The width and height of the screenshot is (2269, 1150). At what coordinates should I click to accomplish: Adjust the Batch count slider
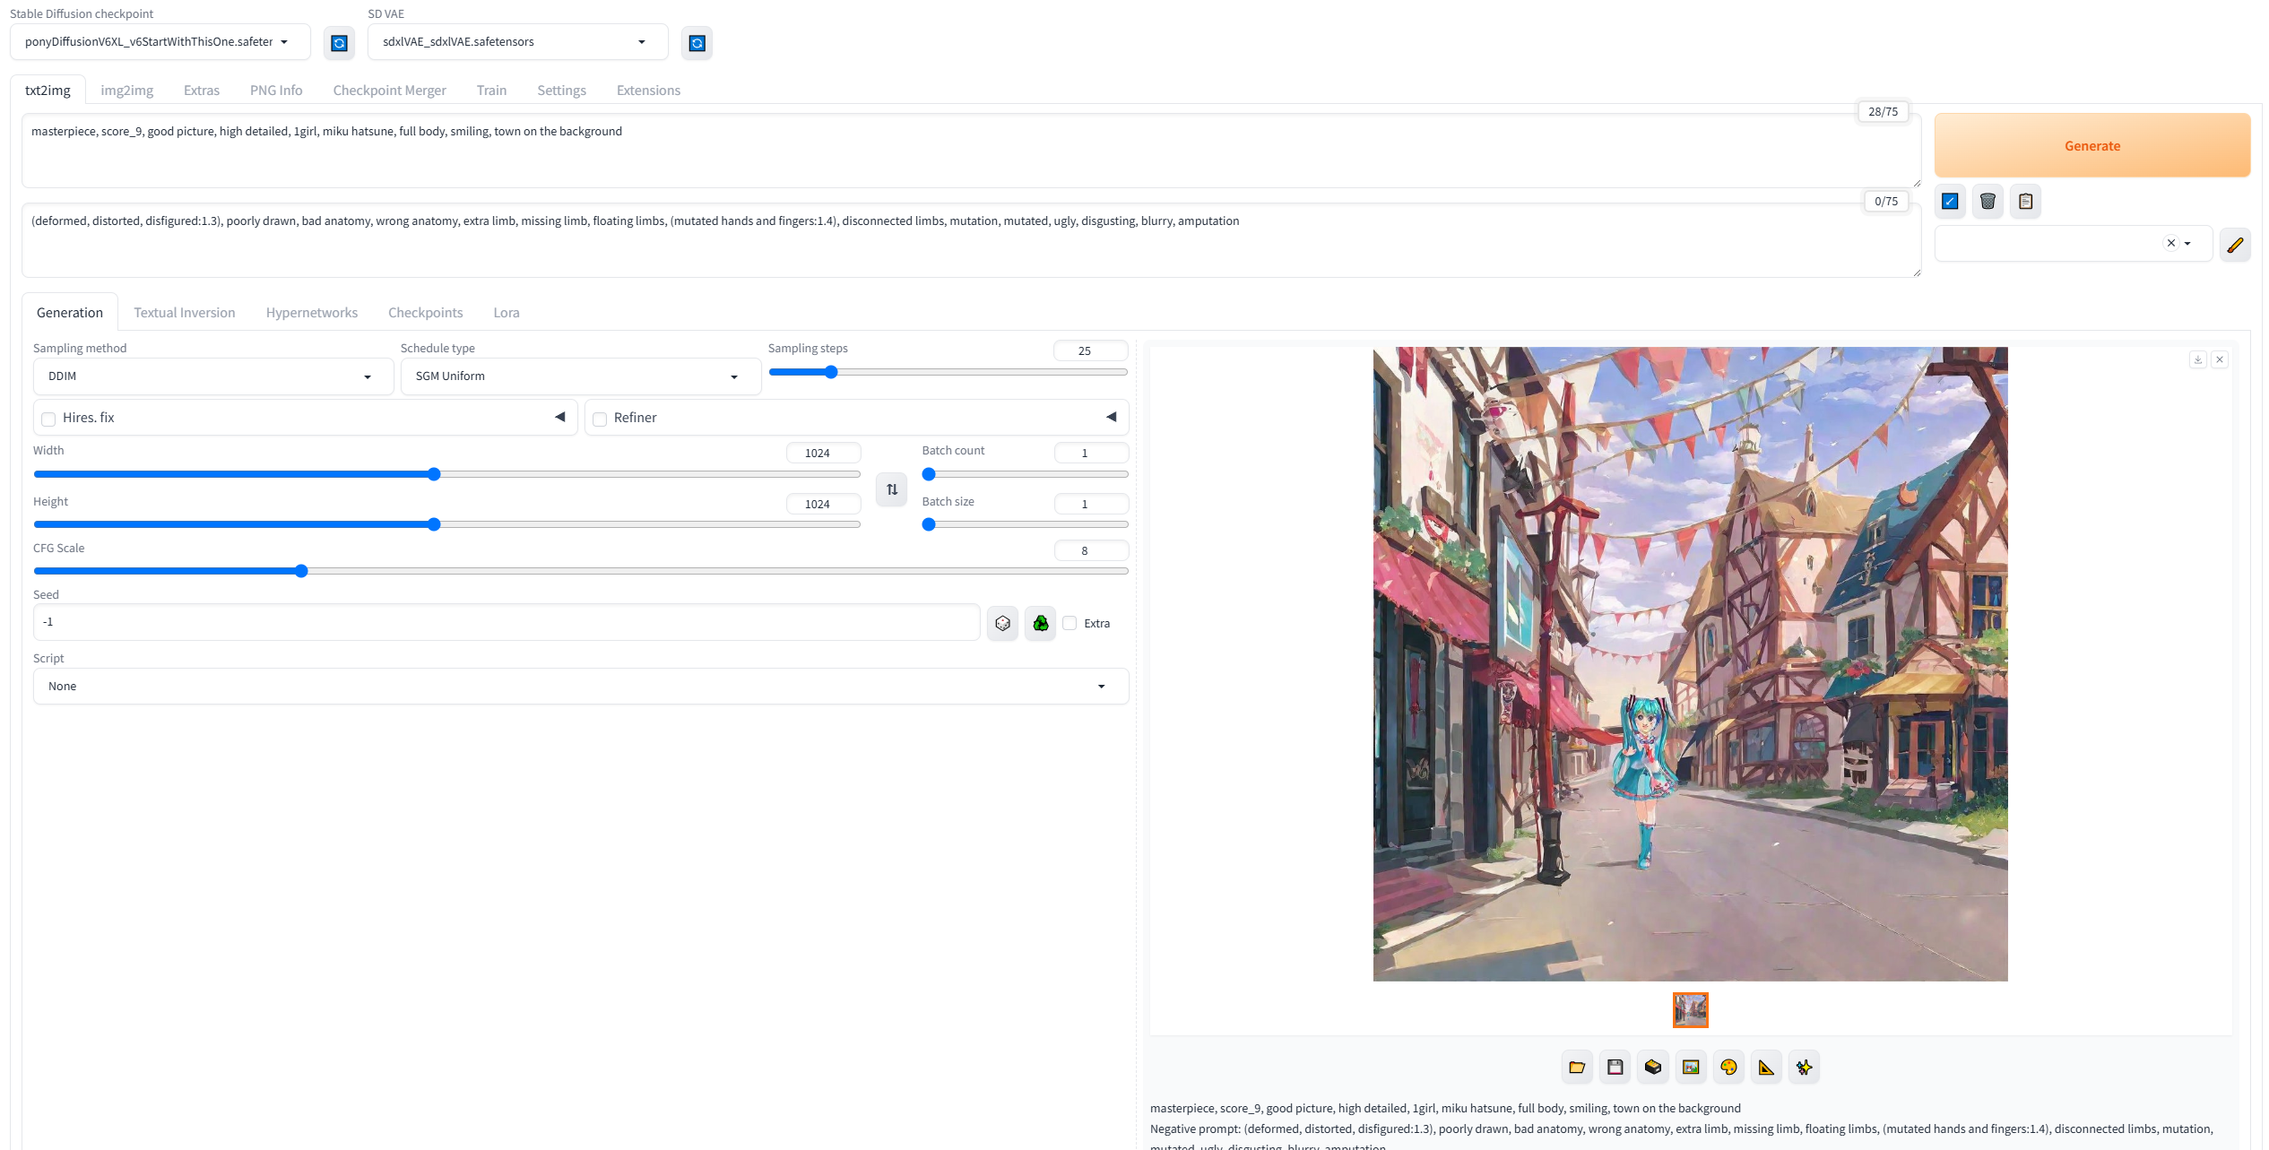click(1026, 474)
